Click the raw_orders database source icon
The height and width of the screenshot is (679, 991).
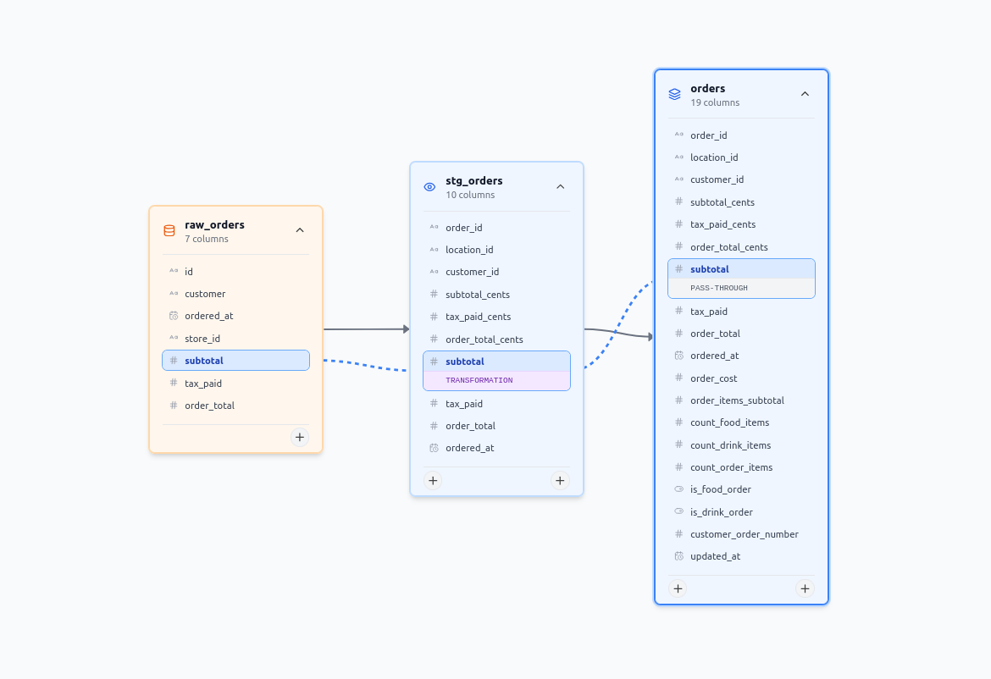point(169,230)
